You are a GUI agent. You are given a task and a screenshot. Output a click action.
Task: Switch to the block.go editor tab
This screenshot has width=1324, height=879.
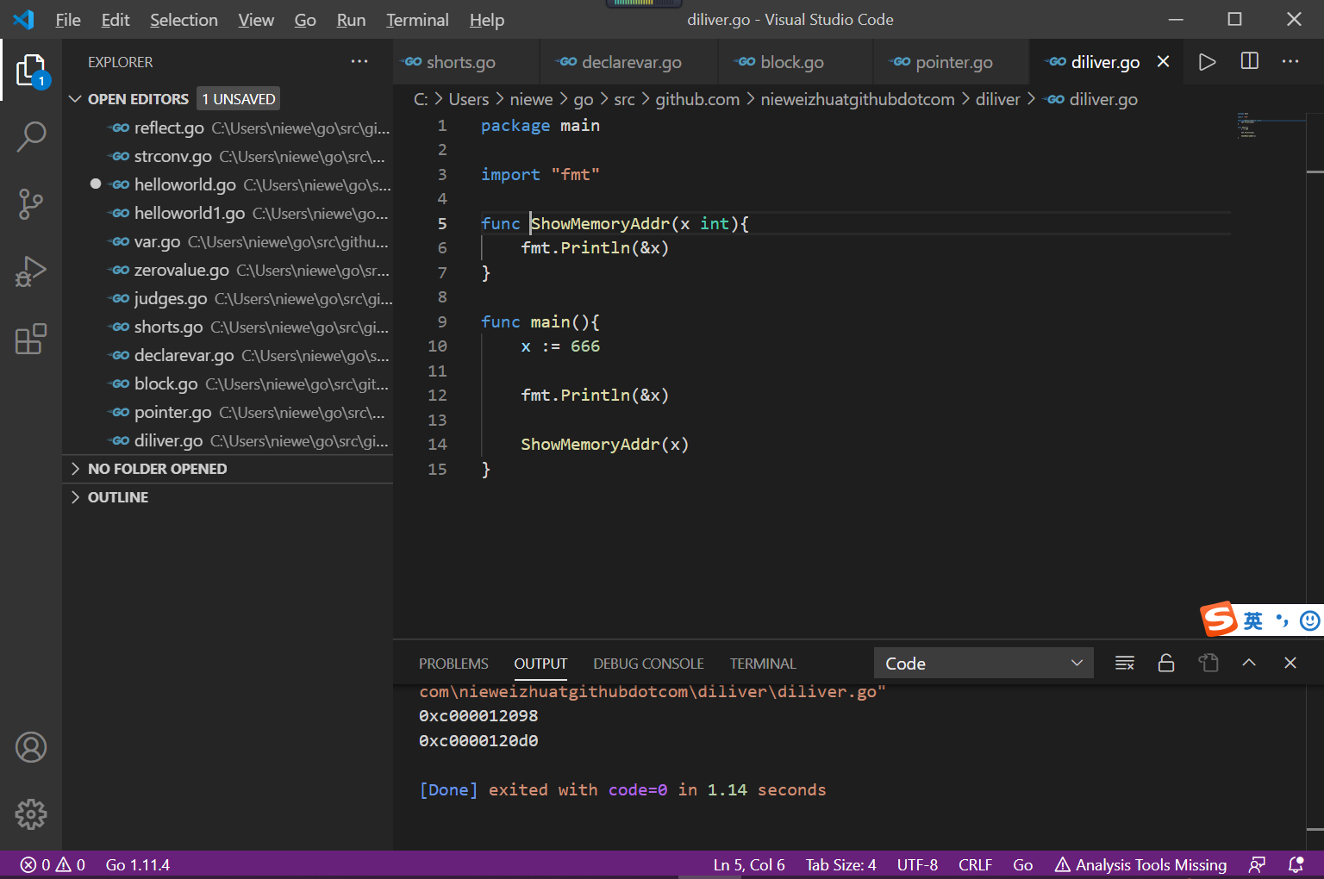point(795,62)
